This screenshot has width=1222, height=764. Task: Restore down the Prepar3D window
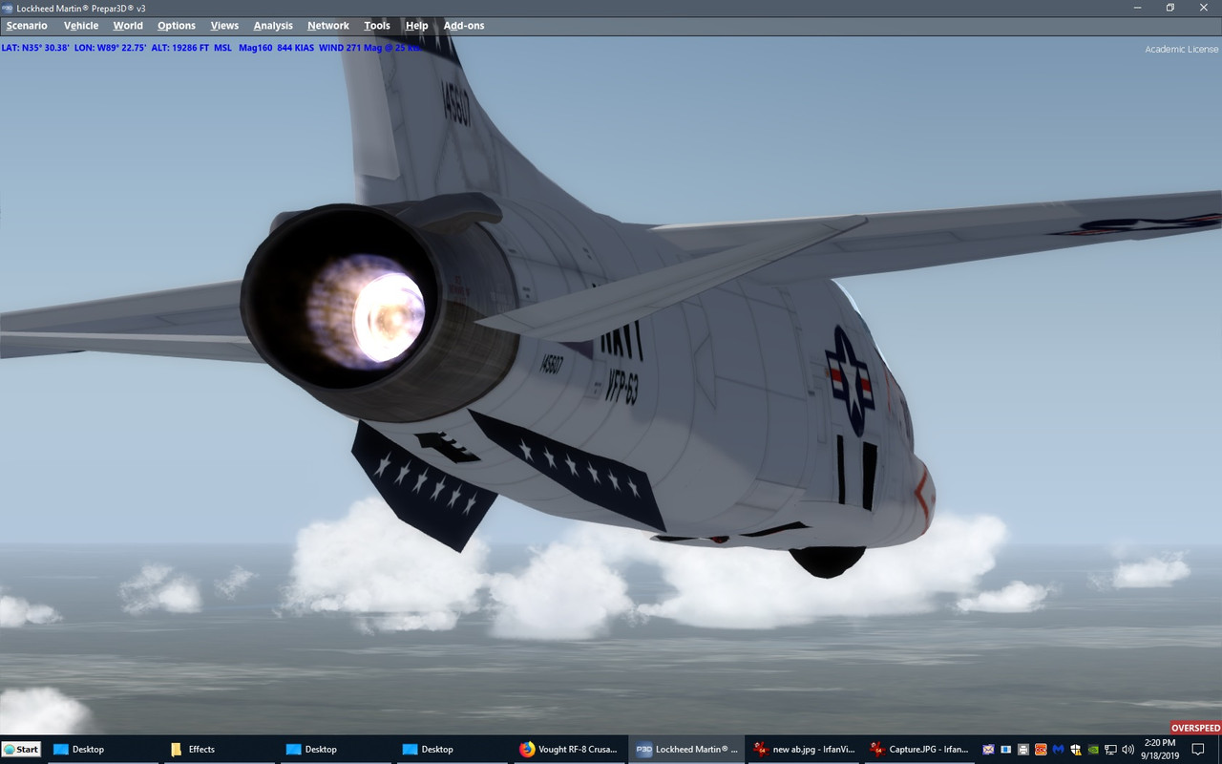click(1170, 8)
